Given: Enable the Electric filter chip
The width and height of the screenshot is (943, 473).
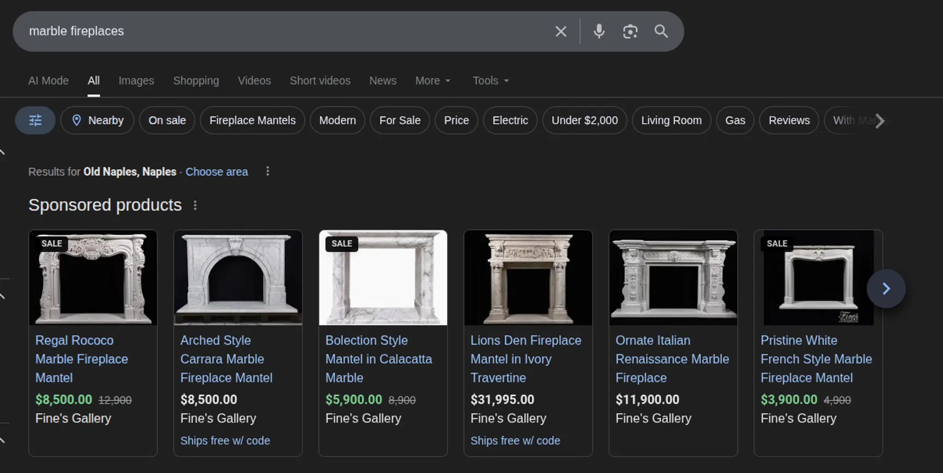Looking at the screenshot, I should [x=510, y=120].
